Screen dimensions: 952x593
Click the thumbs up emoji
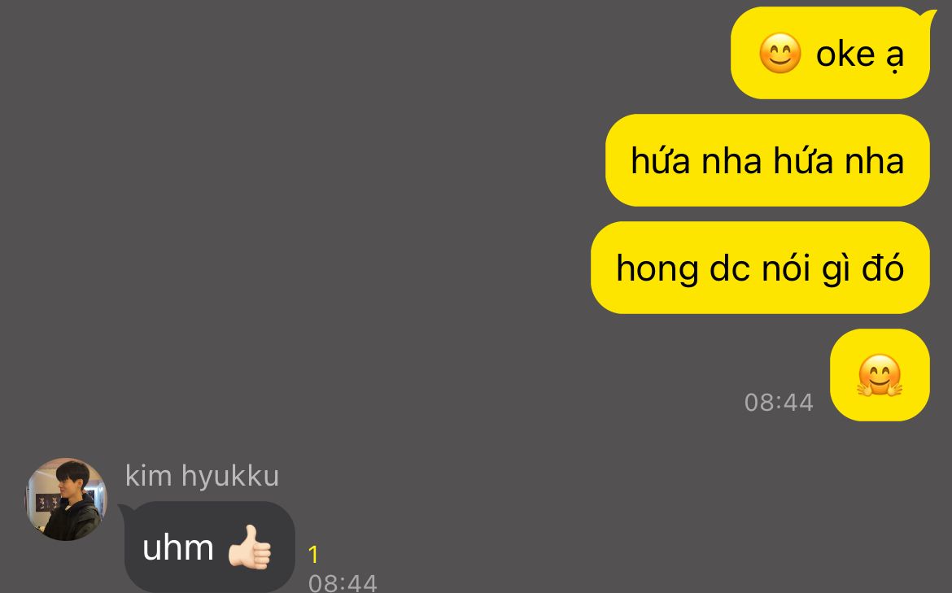click(250, 547)
